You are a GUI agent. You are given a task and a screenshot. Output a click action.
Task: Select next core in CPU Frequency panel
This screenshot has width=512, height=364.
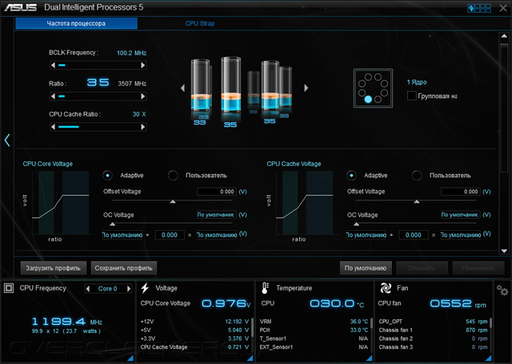point(129,289)
